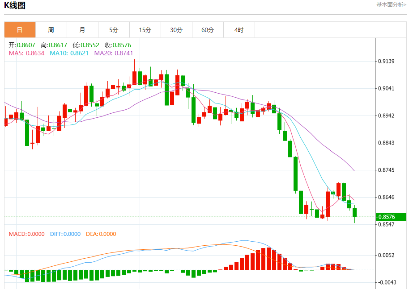
Task: Click the 0.8547 price axis label
Action: (386, 224)
